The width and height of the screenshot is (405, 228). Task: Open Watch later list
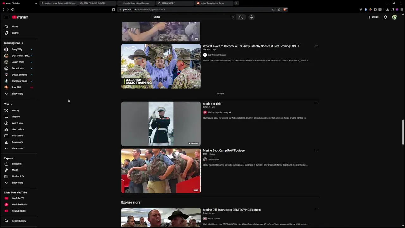17,123
